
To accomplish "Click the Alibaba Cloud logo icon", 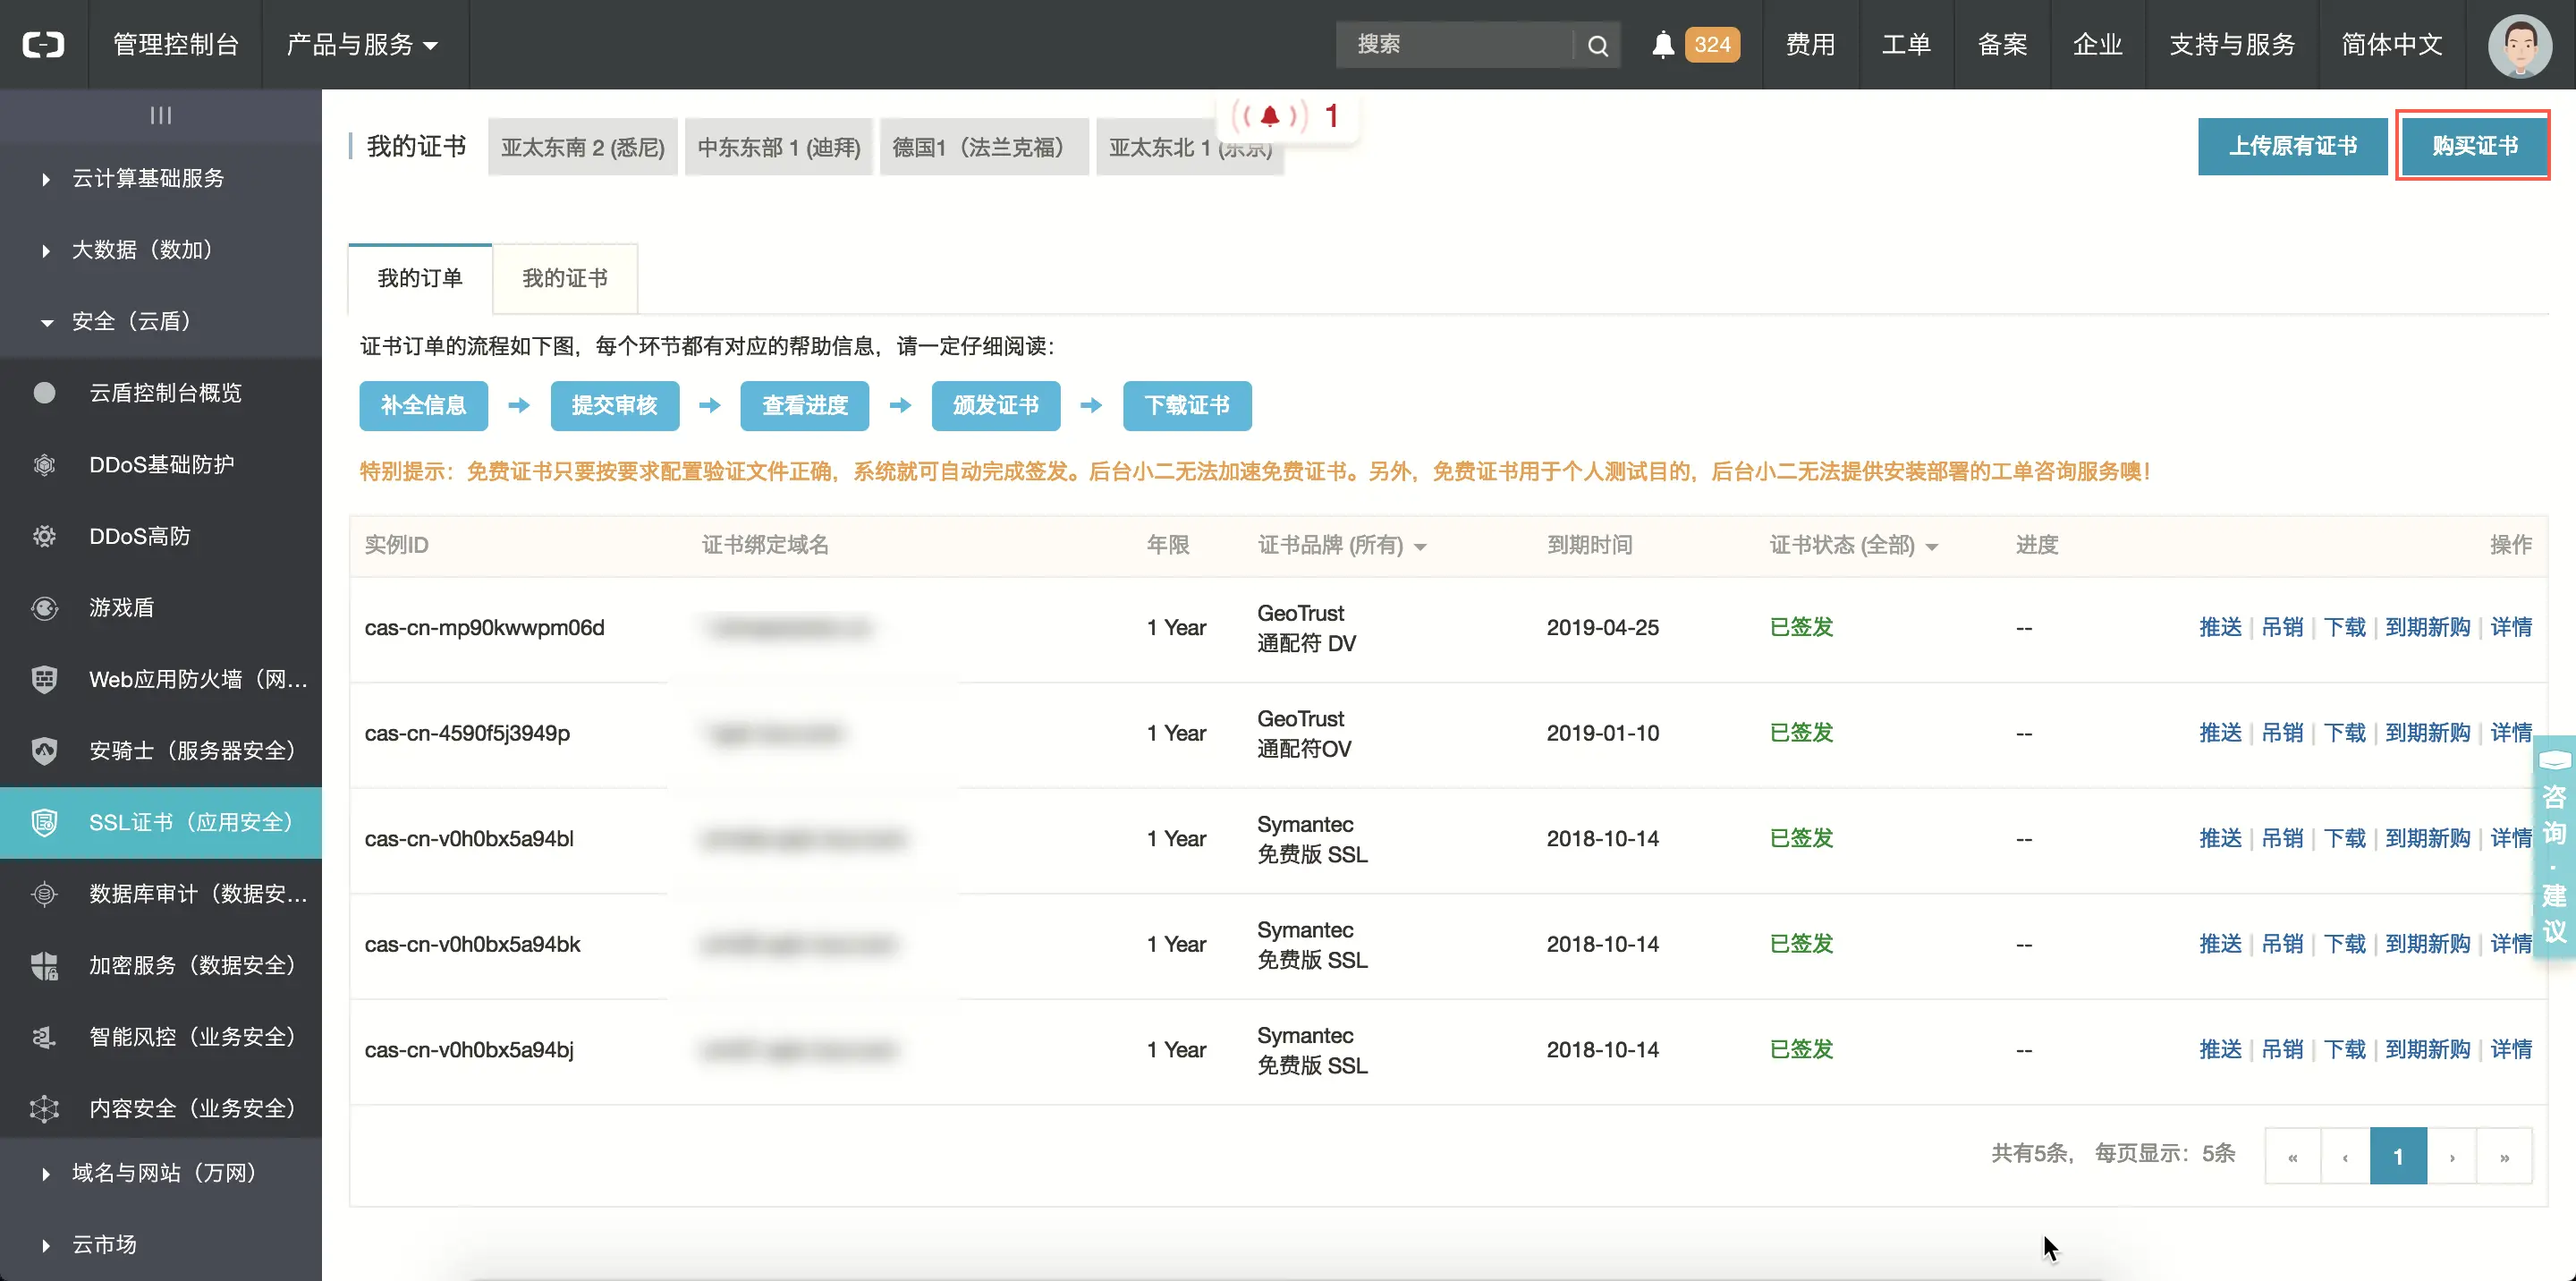I will click(x=44, y=45).
